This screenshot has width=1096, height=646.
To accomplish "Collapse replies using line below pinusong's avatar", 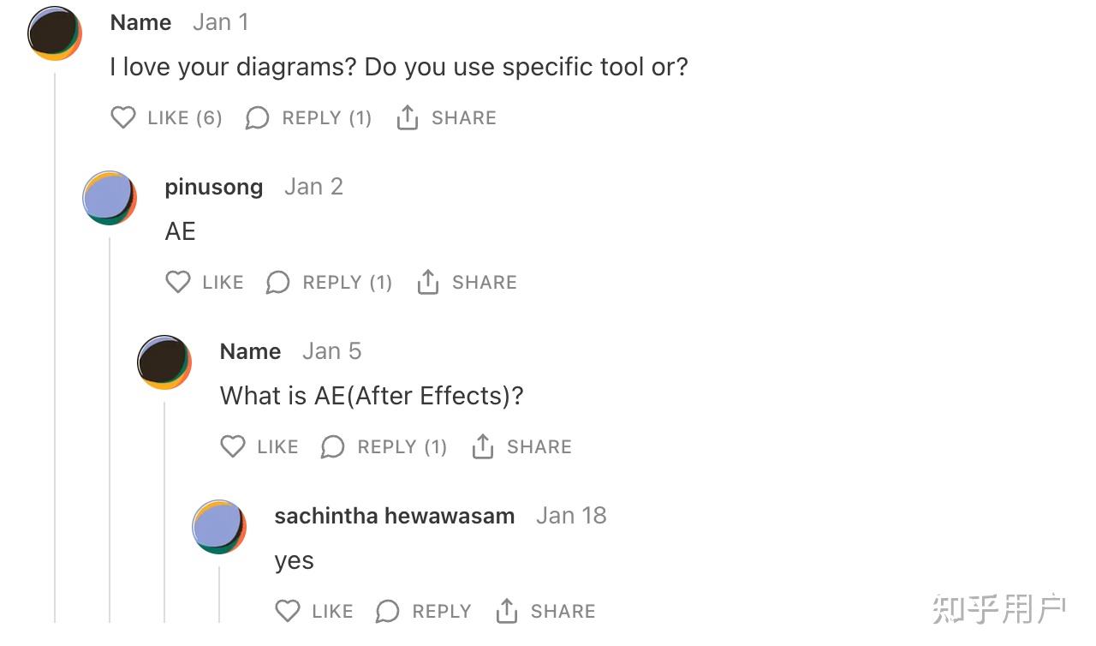I will coord(110,428).
